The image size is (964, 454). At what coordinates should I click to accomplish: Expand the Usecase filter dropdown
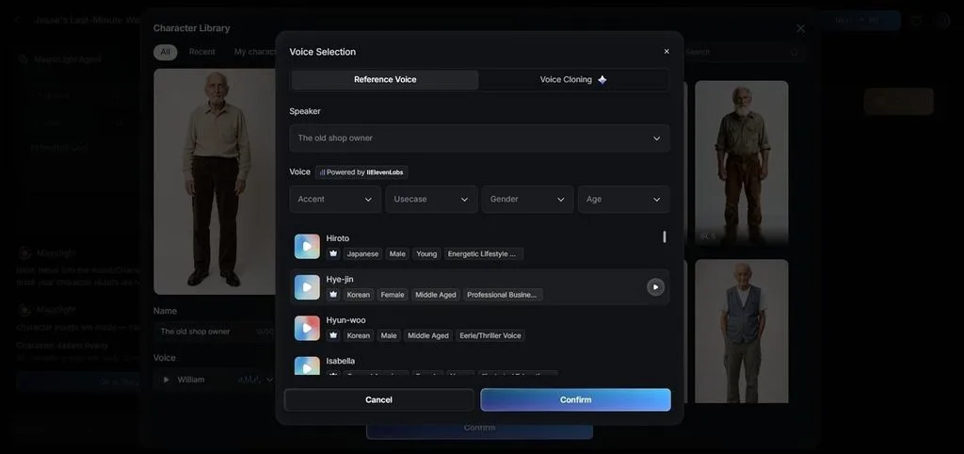pyautogui.click(x=431, y=200)
